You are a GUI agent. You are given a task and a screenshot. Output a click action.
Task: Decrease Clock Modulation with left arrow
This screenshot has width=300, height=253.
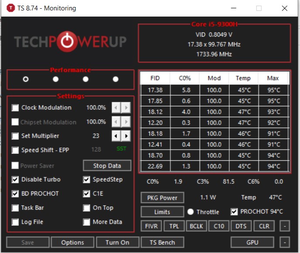[116, 108]
